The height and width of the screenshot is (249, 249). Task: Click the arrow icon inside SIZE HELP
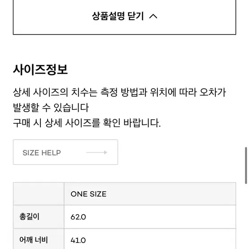coord(97,153)
